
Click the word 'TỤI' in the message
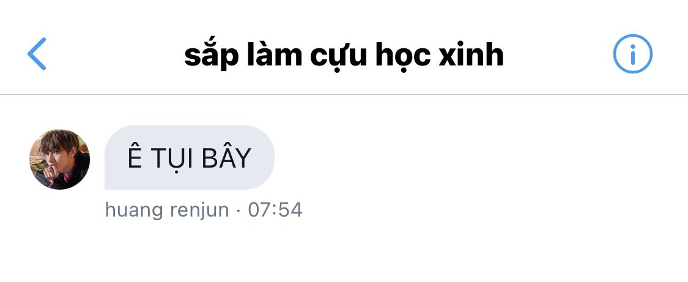point(172,159)
